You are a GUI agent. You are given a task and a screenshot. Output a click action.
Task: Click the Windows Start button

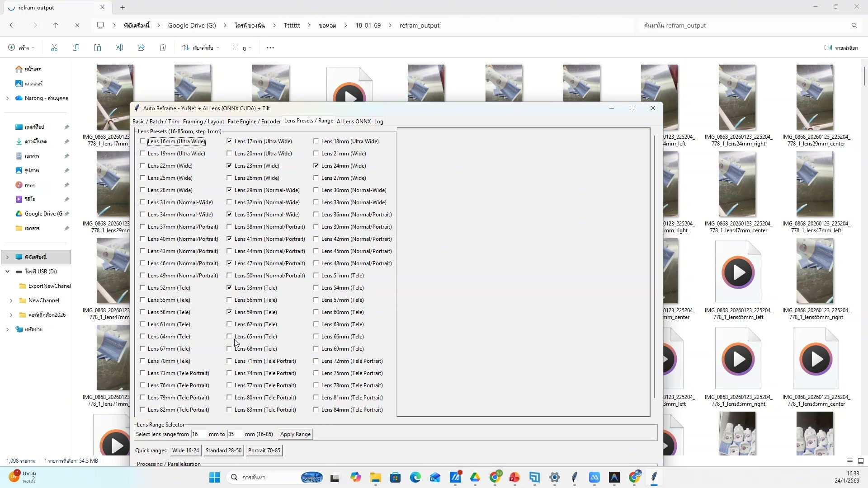tap(215, 478)
